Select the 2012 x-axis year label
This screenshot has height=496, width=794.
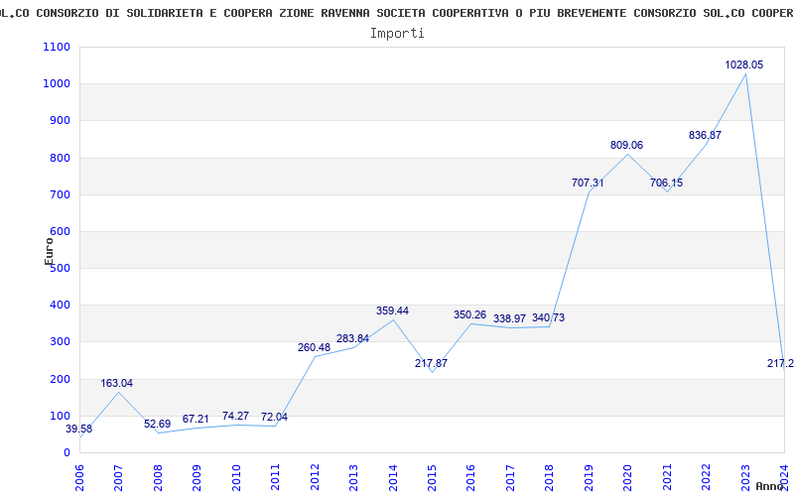click(x=315, y=477)
